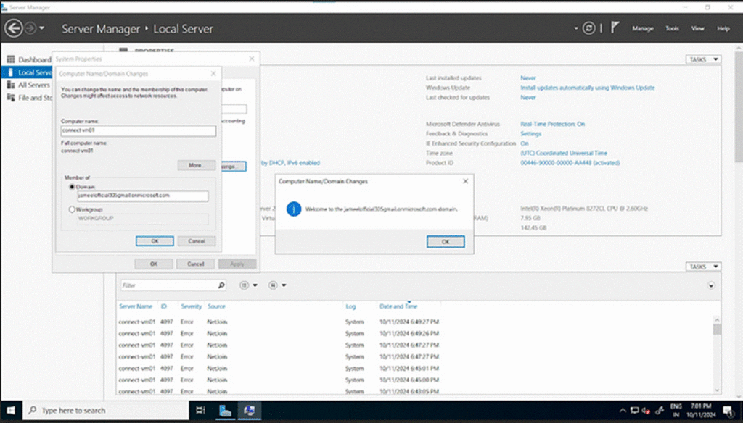Open the taskbar notification center icon

click(x=729, y=410)
